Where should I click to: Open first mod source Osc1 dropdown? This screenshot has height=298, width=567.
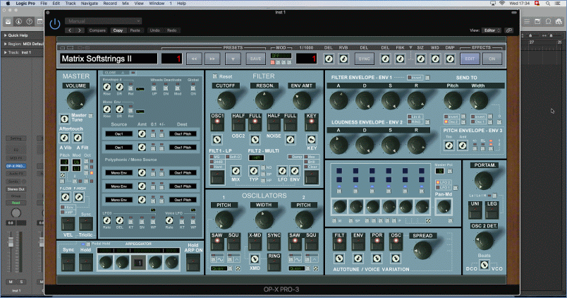118,134
